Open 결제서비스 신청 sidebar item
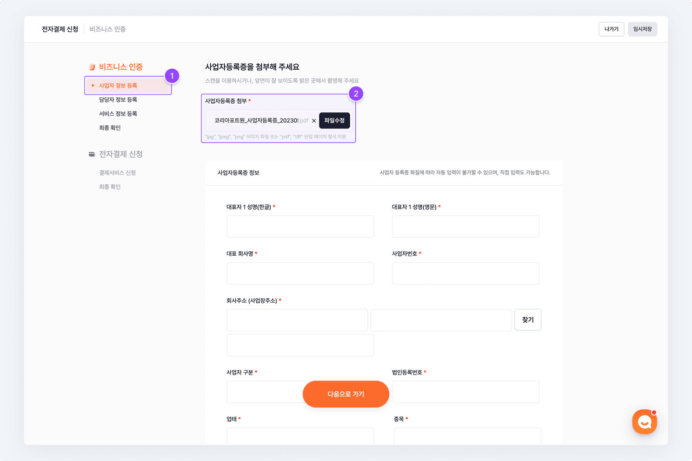The width and height of the screenshot is (692, 461). 117,172
